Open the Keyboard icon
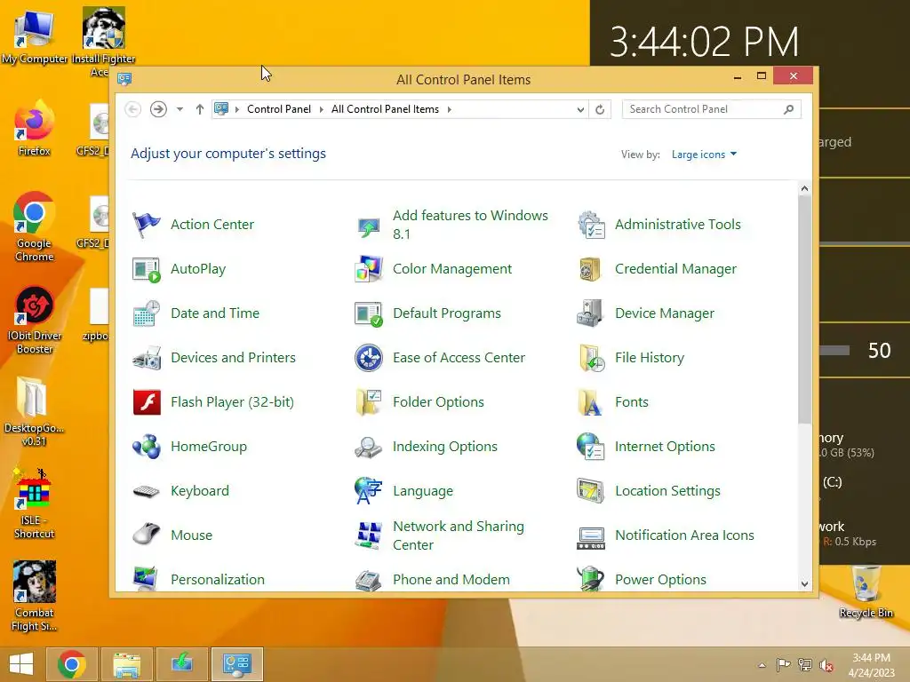This screenshot has height=682, width=910. pyautogui.click(x=146, y=491)
